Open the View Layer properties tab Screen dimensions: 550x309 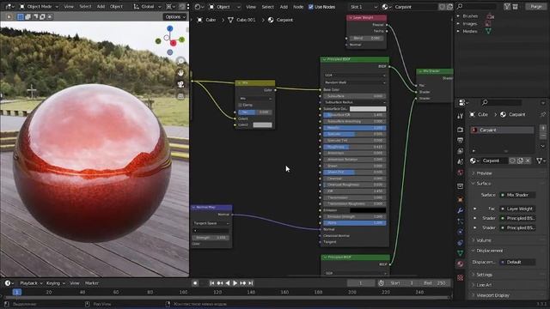pyautogui.click(x=461, y=151)
